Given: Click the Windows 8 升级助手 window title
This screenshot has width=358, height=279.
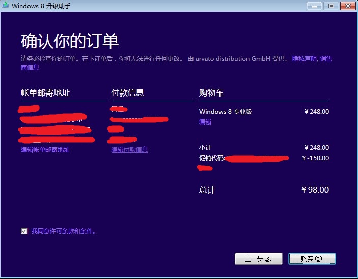Looking at the screenshot, I should [41, 6].
